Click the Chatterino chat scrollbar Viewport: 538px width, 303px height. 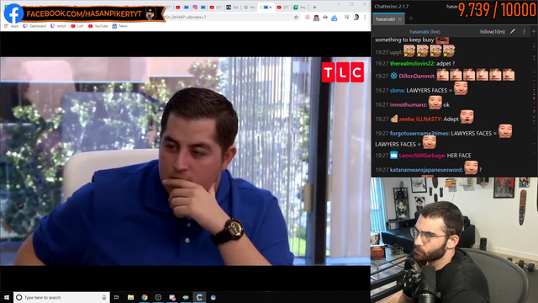535,107
